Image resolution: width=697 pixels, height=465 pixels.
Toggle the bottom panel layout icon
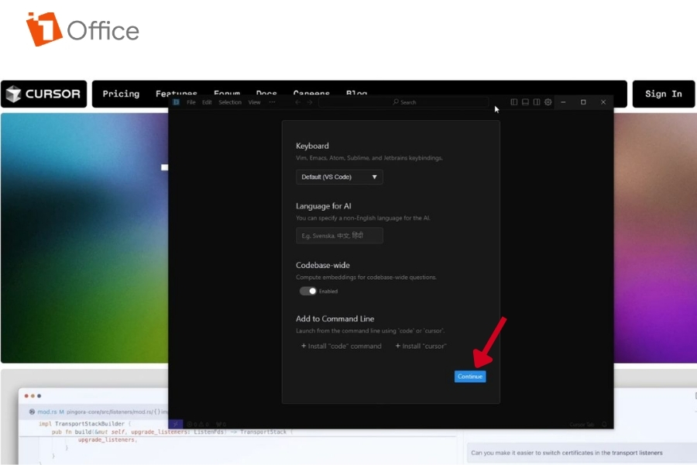(x=525, y=102)
